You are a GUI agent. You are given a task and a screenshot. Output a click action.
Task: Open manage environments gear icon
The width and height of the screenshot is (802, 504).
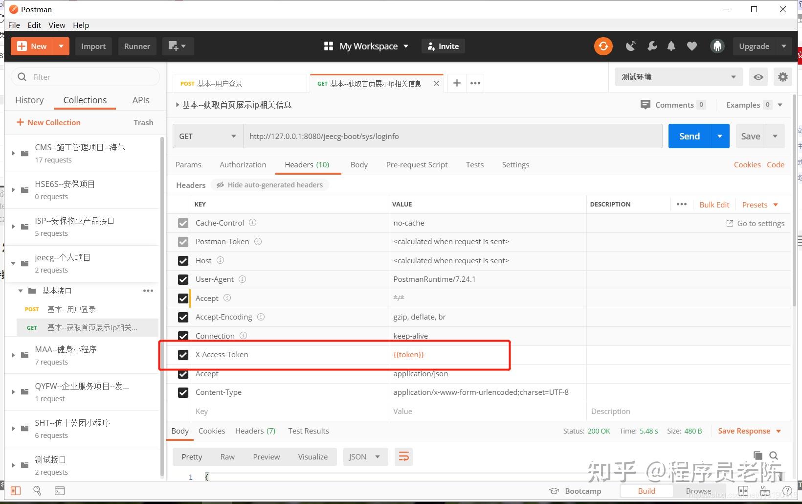[783, 77]
